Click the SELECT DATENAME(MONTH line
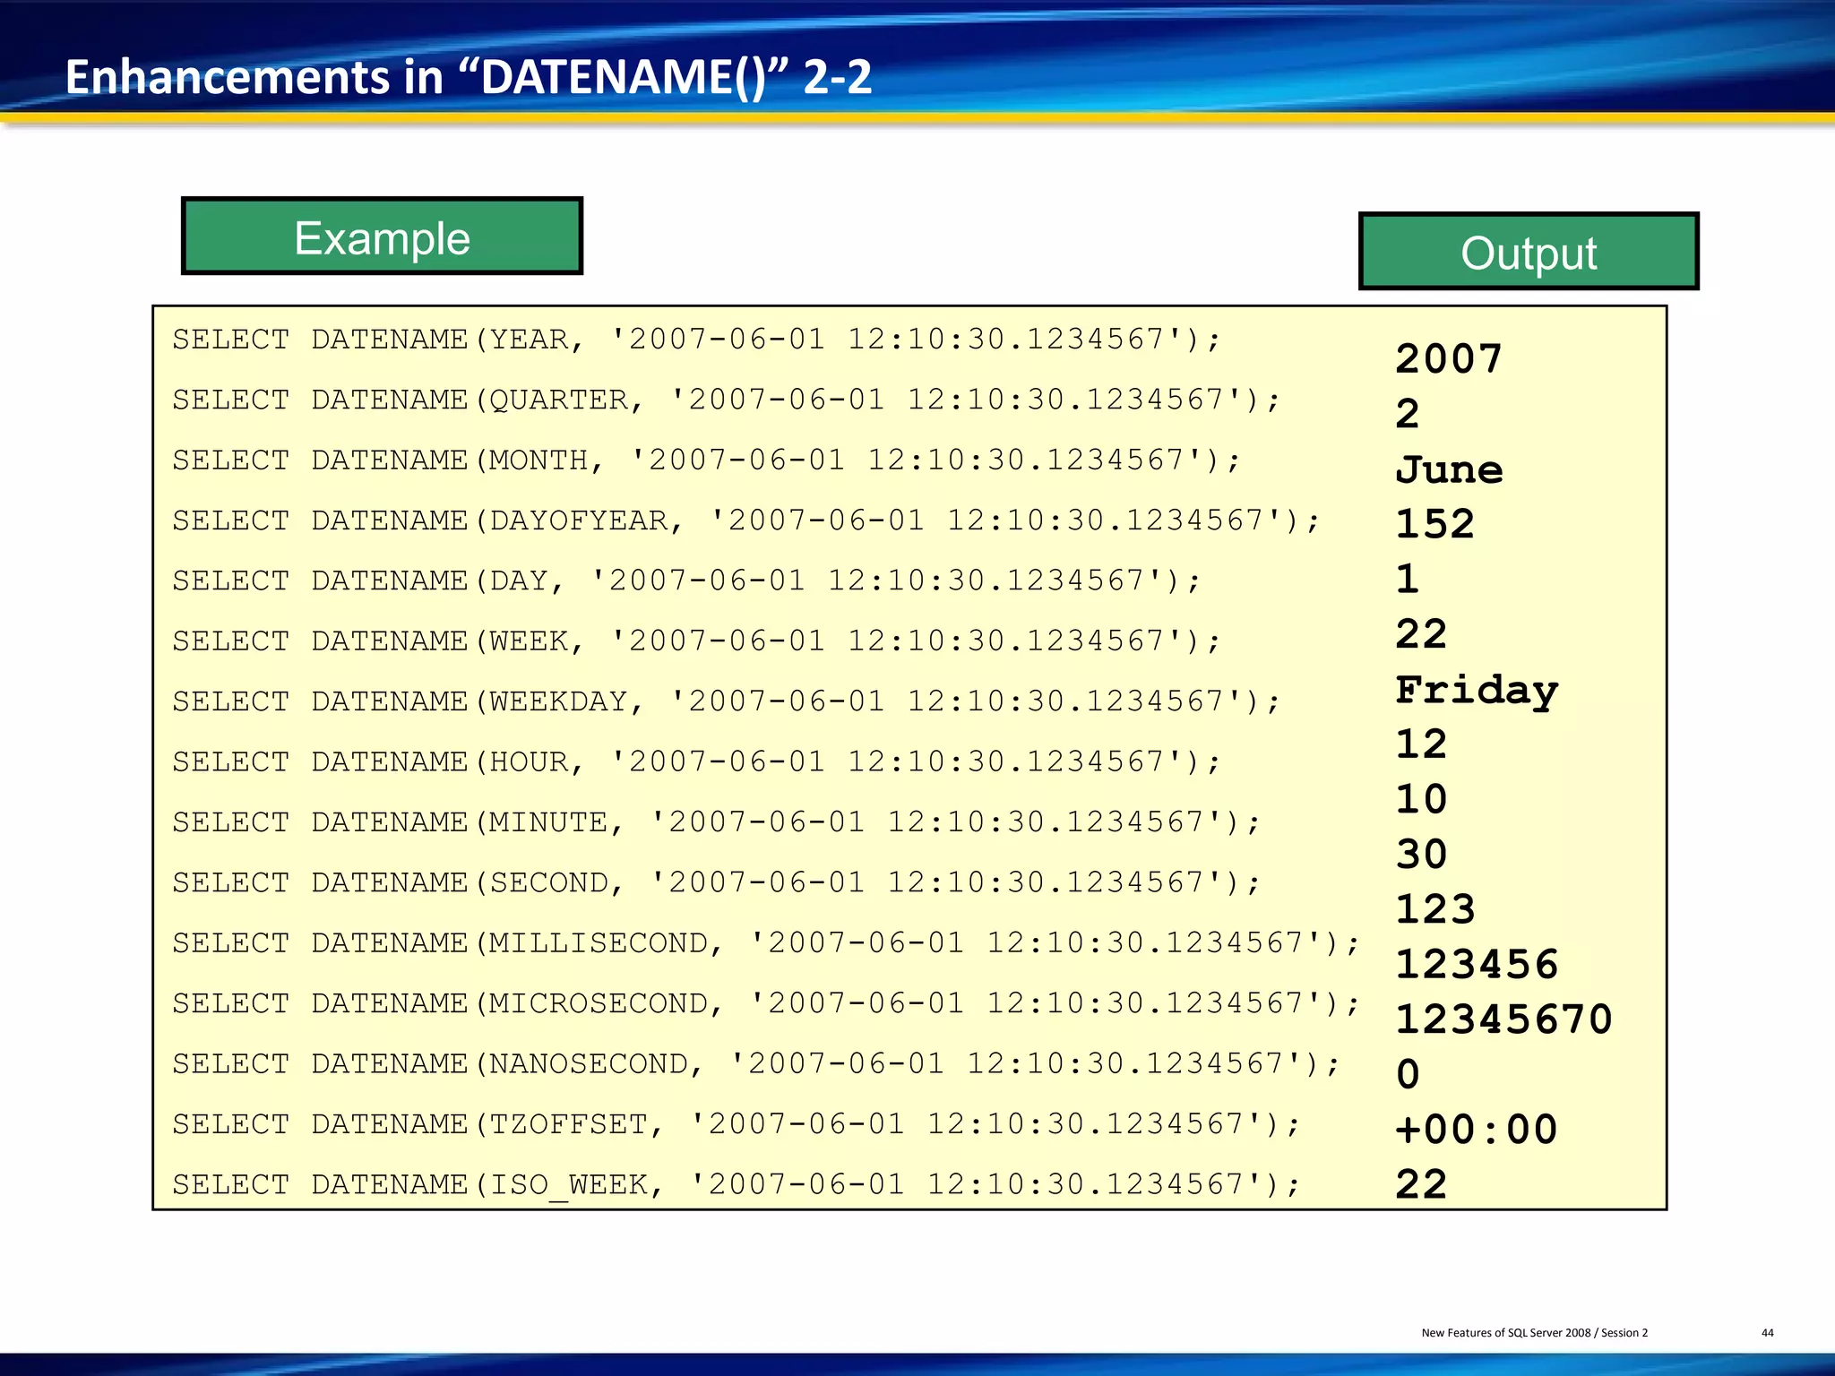 [x=706, y=460]
